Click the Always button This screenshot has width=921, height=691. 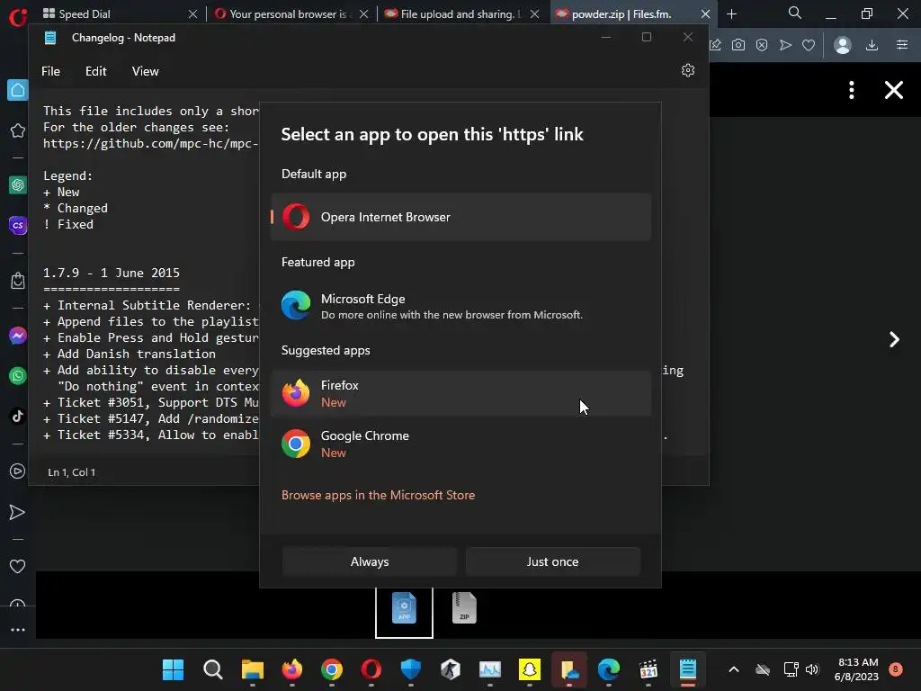pyautogui.click(x=370, y=561)
